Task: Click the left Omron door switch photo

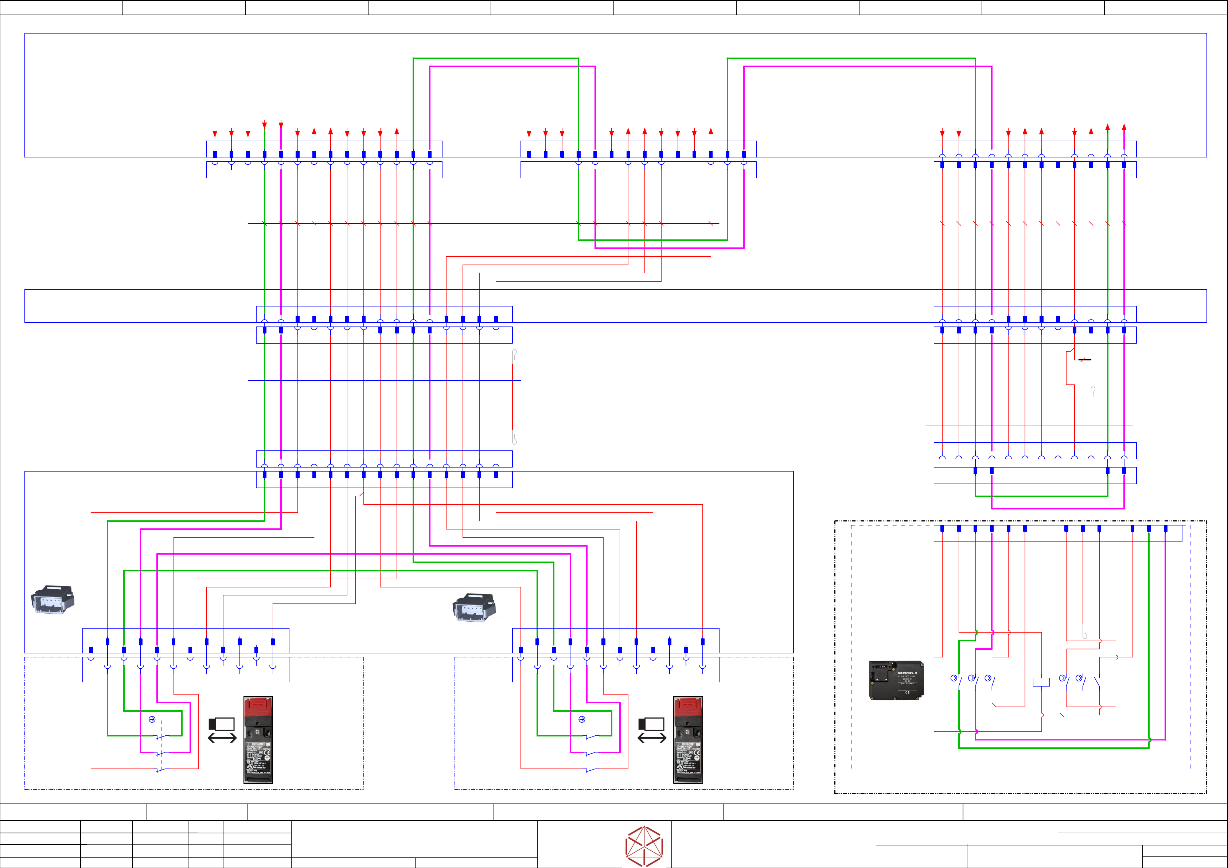Action: point(258,740)
